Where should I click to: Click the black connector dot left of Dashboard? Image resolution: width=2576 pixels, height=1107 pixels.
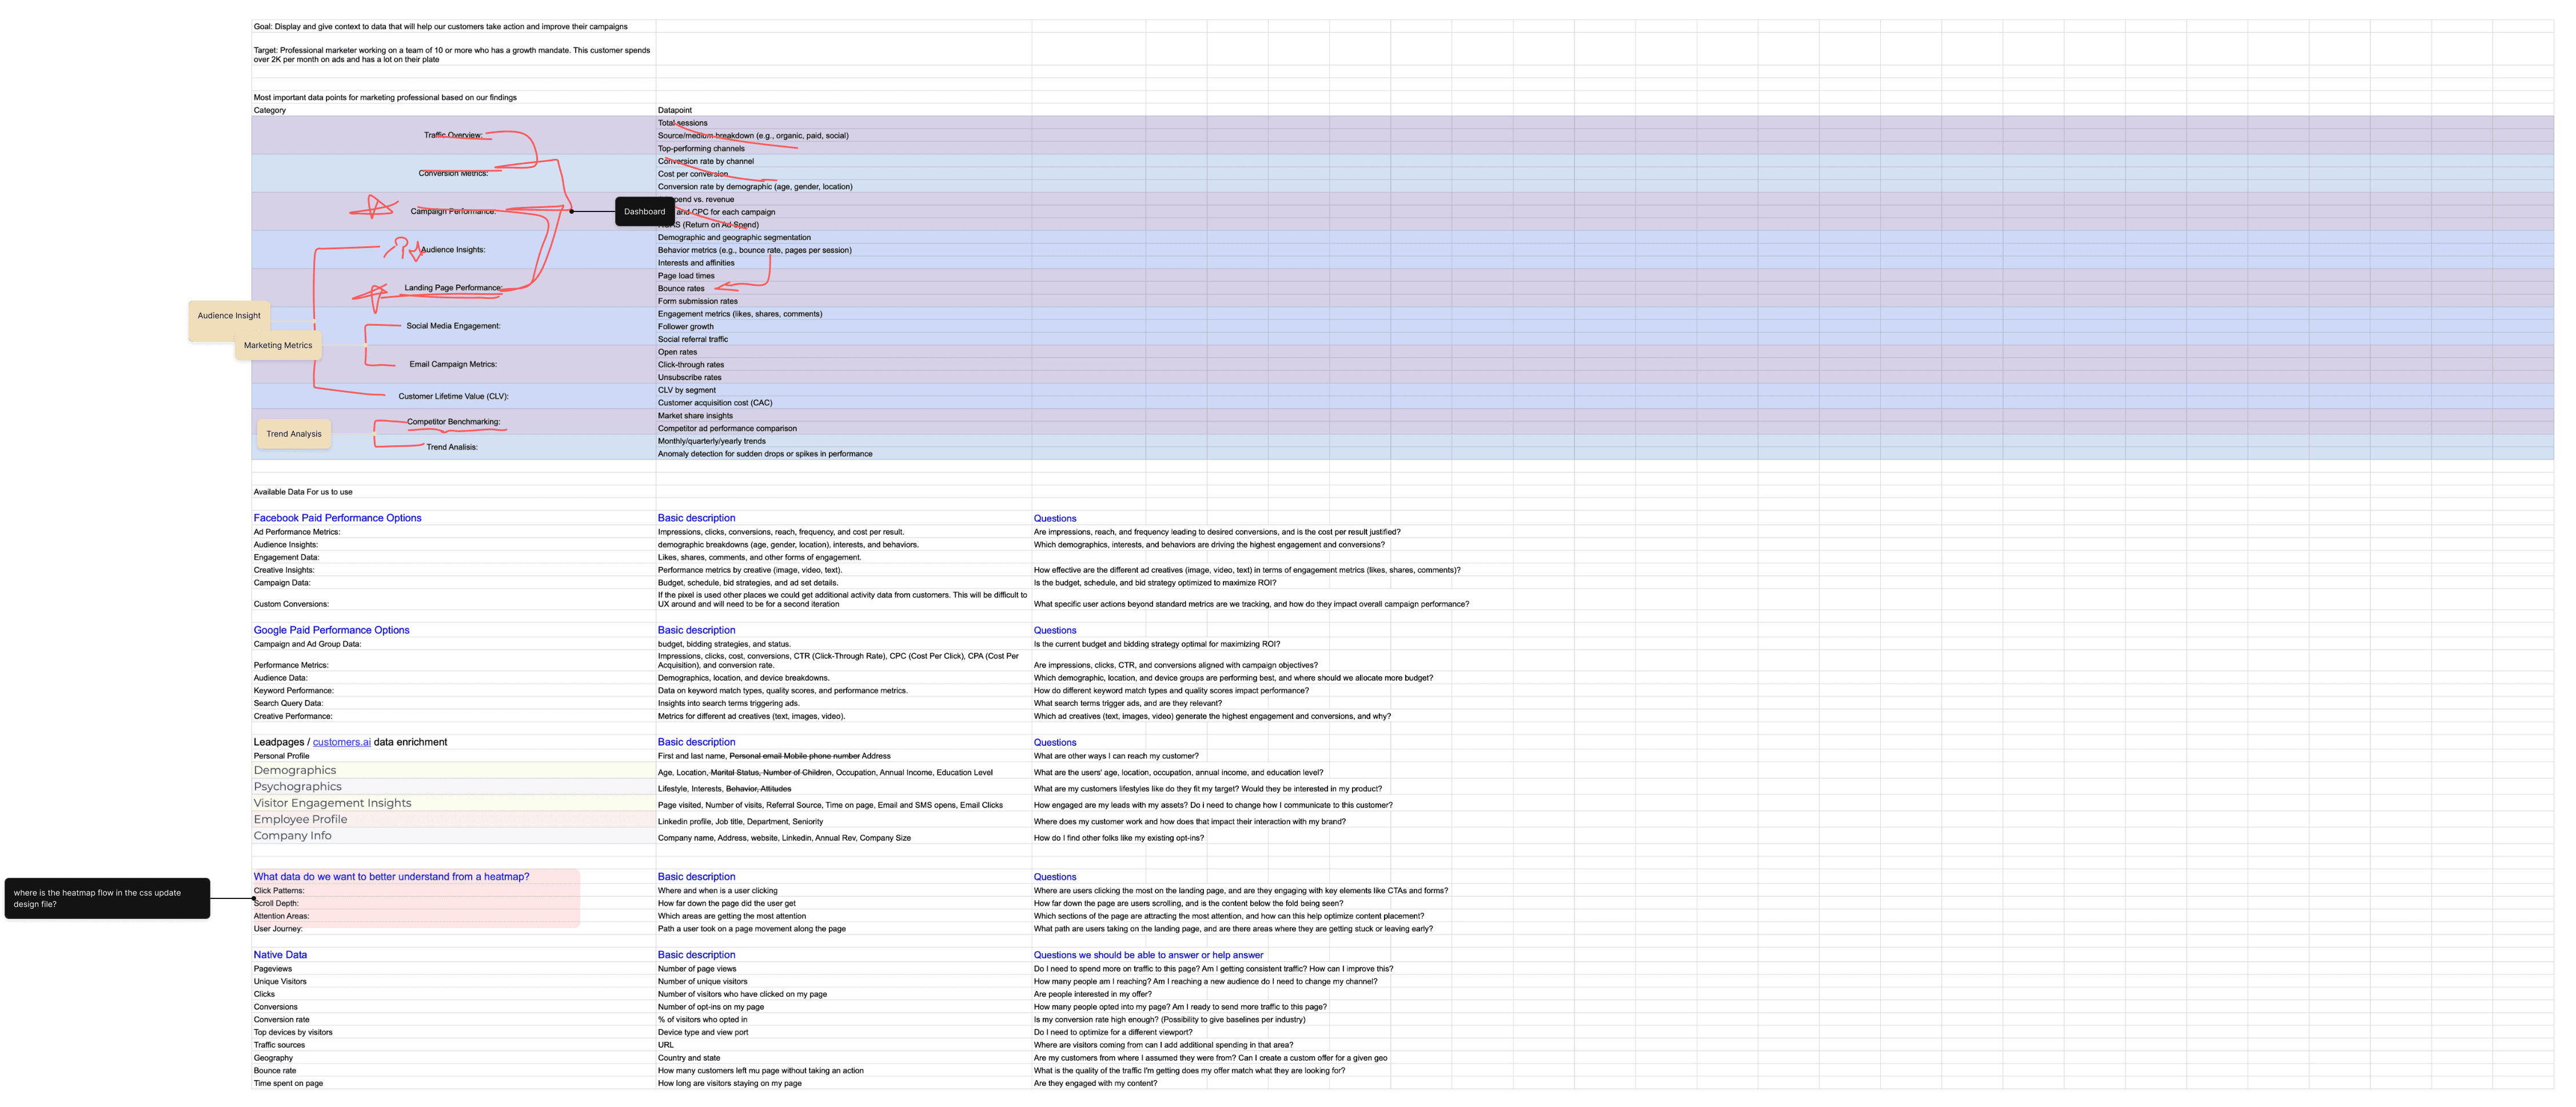tap(571, 211)
